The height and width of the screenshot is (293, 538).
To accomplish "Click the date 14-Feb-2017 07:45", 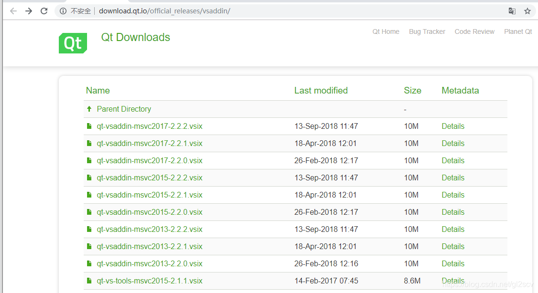I will (326, 281).
